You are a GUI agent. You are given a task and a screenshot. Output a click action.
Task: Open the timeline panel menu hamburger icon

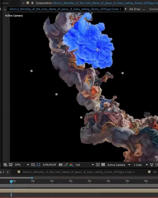[8, 172]
